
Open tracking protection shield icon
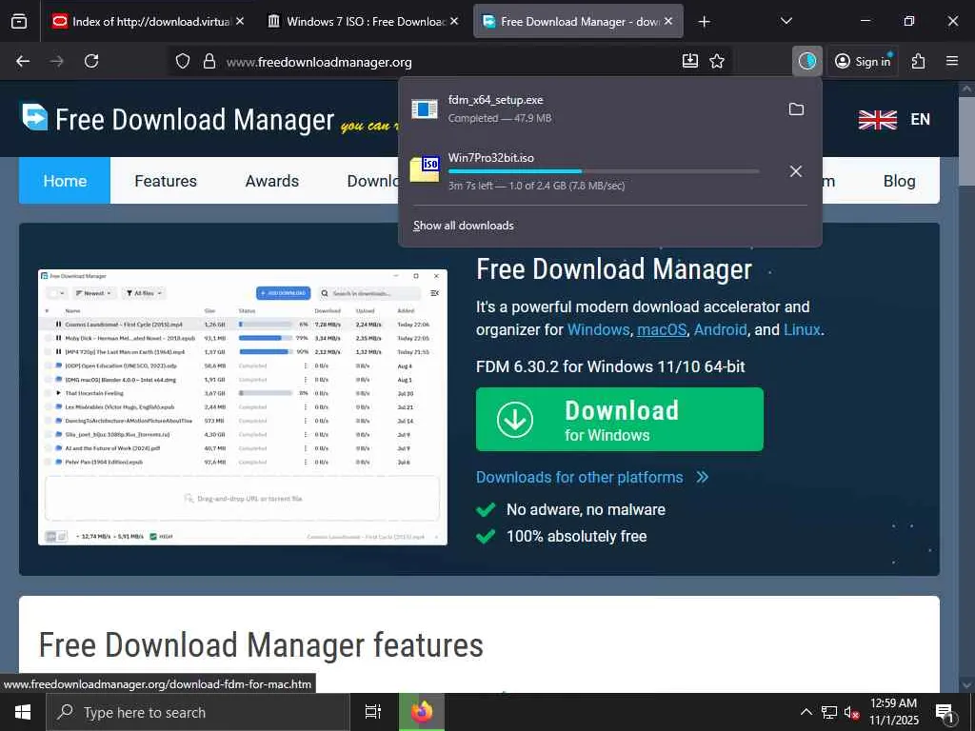pos(182,61)
